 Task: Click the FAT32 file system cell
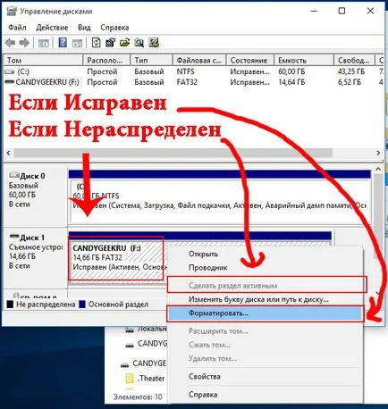point(187,82)
